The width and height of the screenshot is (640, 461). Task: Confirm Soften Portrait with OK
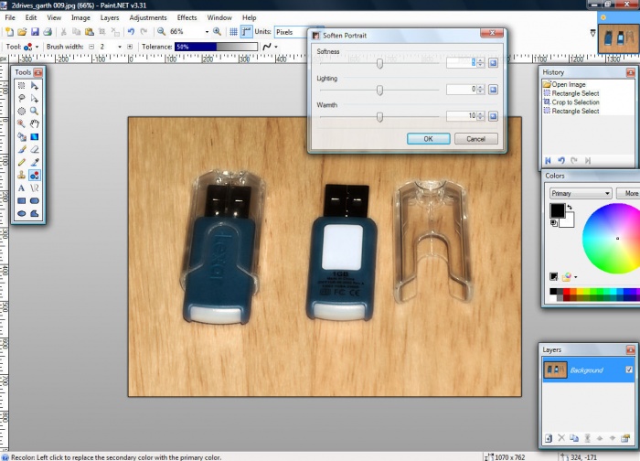coord(429,139)
